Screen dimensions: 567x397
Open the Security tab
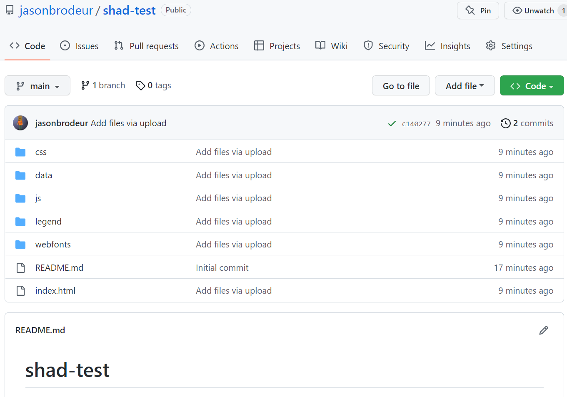click(386, 46)
